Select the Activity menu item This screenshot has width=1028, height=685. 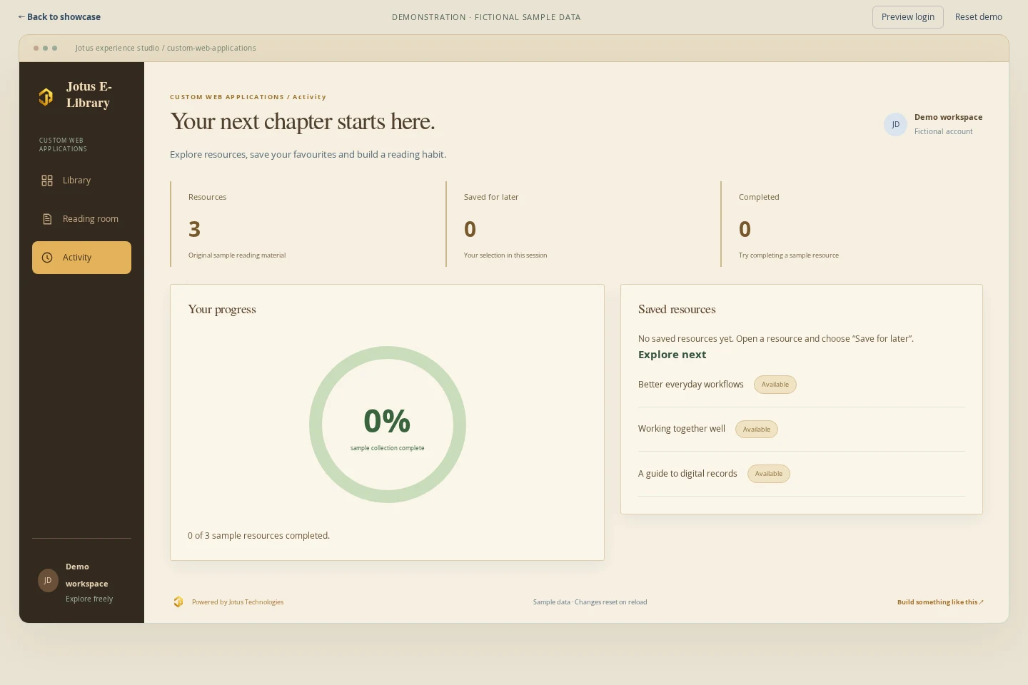tap(81, 258)
